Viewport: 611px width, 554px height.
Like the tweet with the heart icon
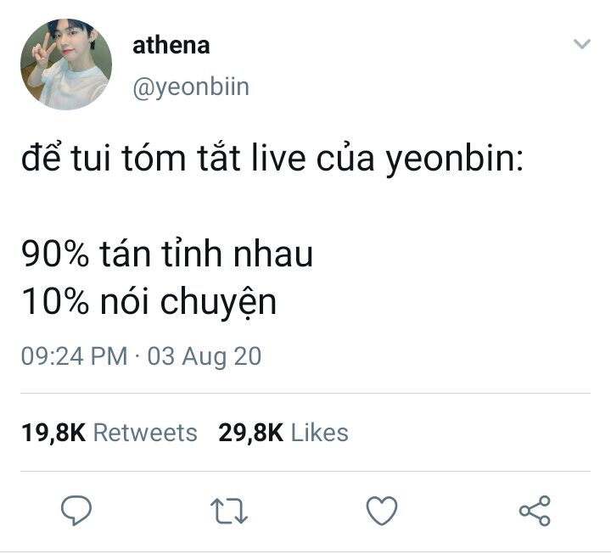point(382,511)
